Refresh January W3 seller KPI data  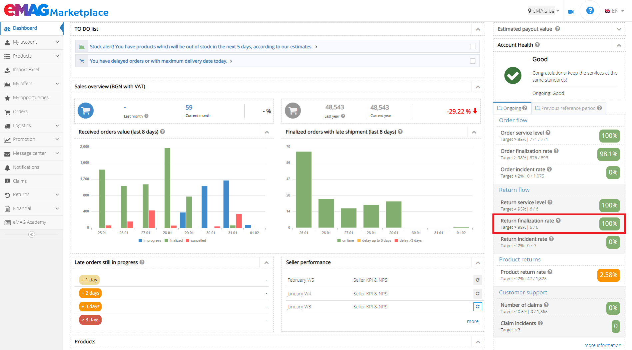coord(477,307)
